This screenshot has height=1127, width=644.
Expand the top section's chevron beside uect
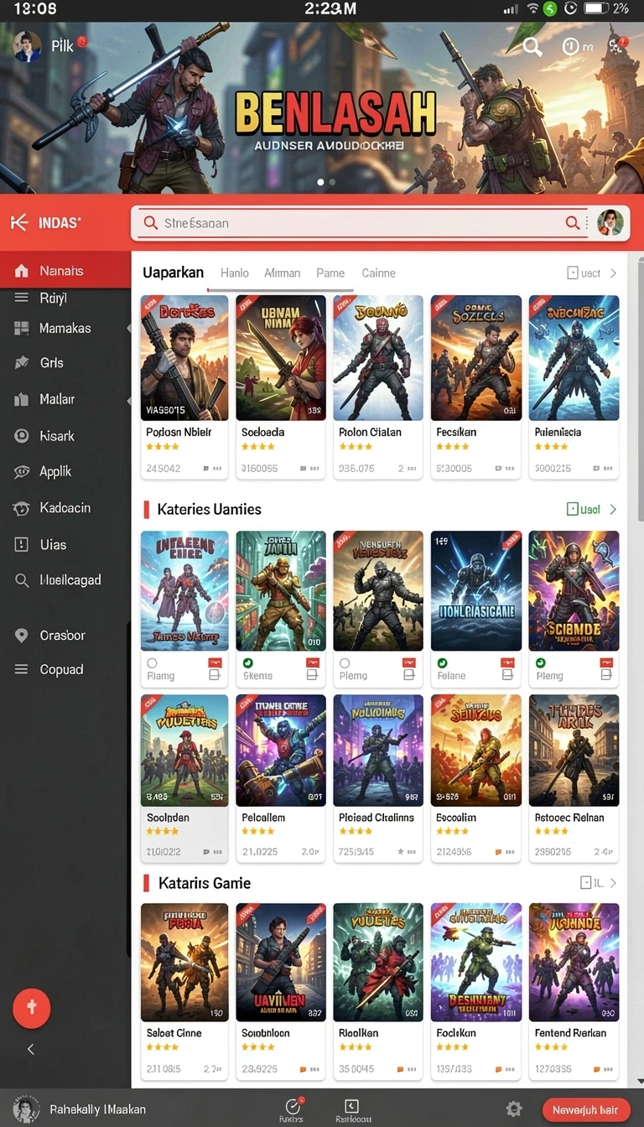pos(613,273)
